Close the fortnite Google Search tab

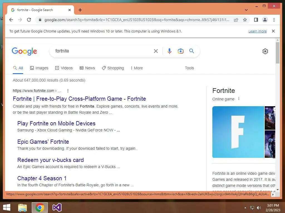pos(69,10)
